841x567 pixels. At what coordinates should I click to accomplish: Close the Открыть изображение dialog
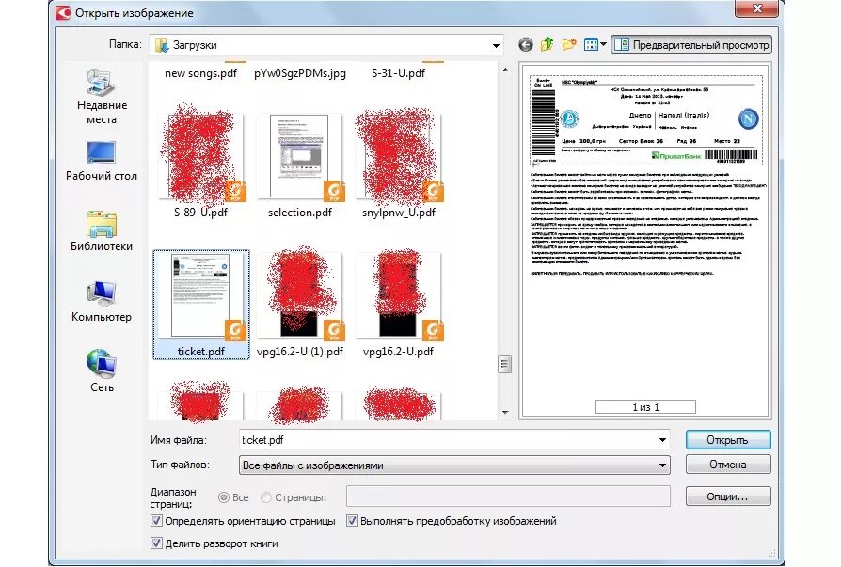(756, 8)
